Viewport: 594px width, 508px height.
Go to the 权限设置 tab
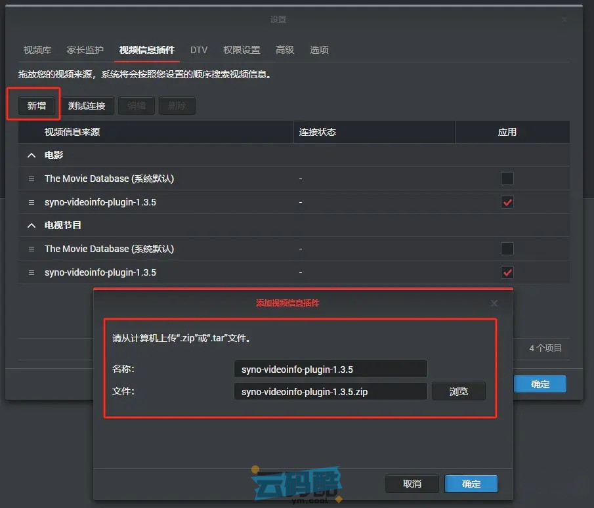point(242,50)
